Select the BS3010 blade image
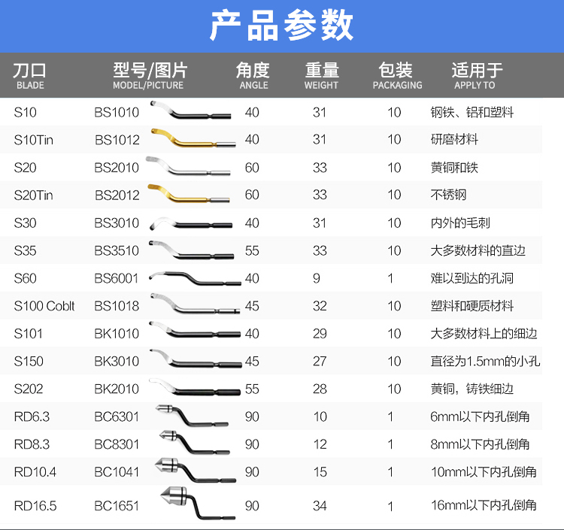Screen dimensions: 564x530 [191, 223]
